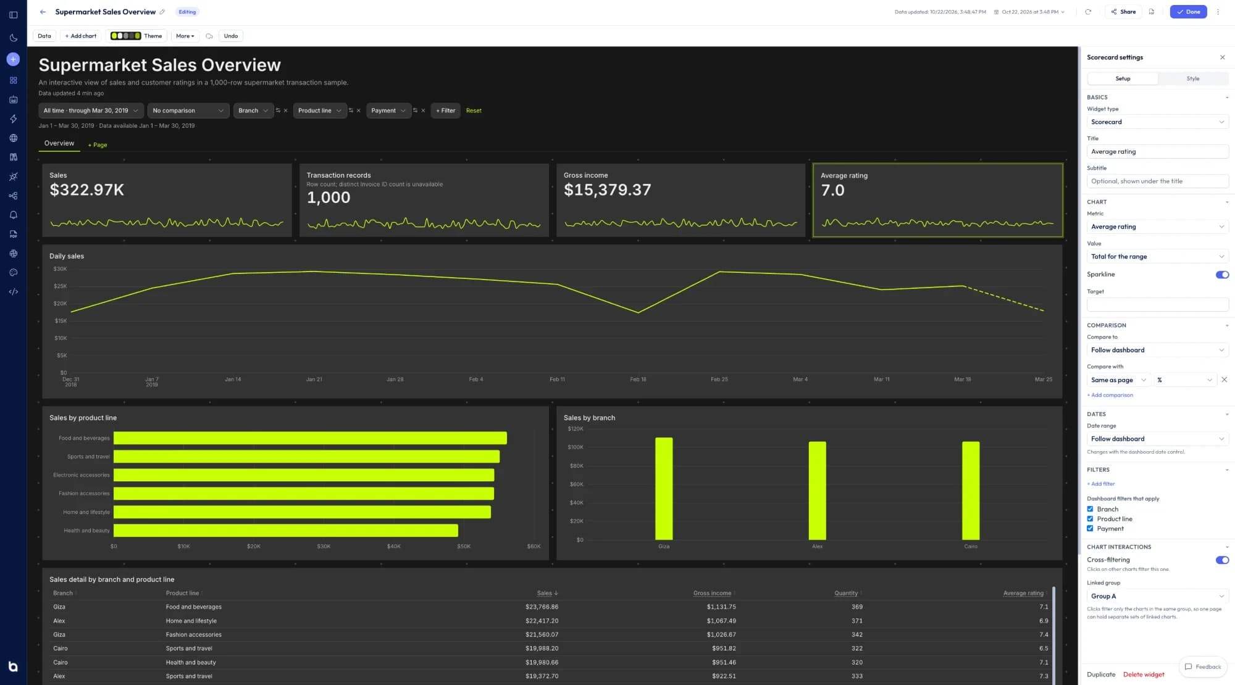Select the Setup tab
This screenshot has width=1235, height=685.
[1123, 78]
